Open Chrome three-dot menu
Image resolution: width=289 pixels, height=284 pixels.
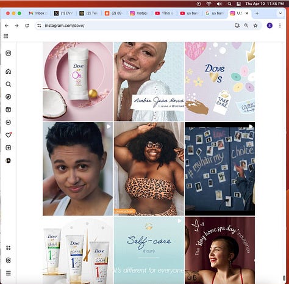pos(280,26)
